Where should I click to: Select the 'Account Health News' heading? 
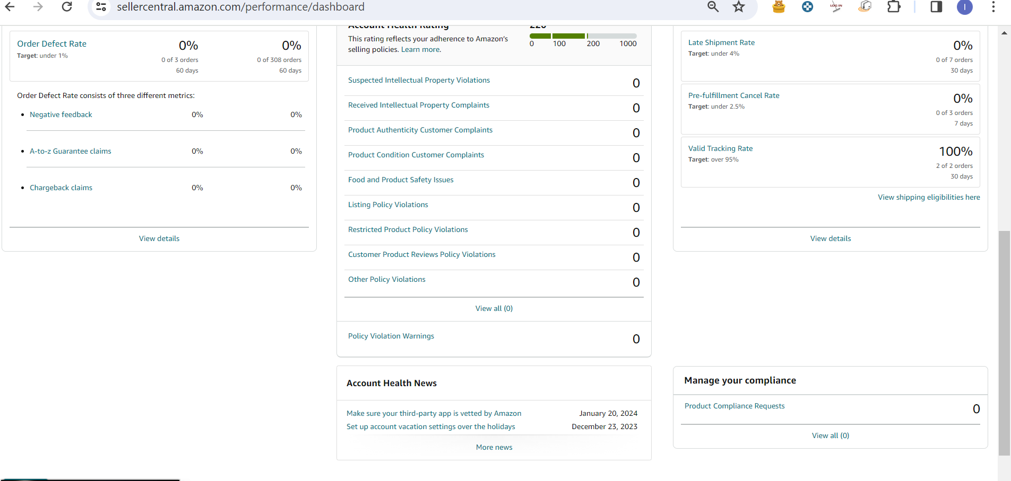(x=392, y=383)
